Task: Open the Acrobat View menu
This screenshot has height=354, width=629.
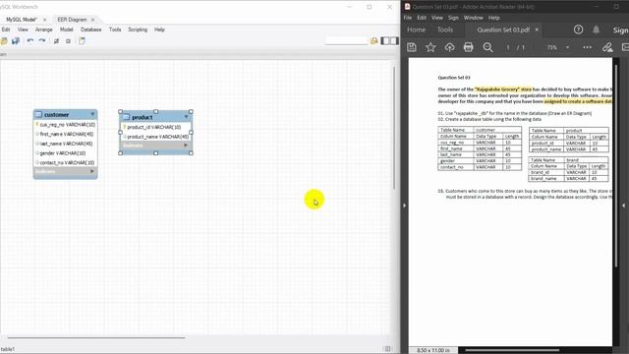Action: click(x=437, y=18)
